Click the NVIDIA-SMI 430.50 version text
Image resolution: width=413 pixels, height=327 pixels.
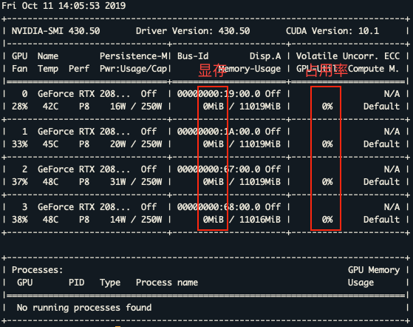pyautogui.click(x=55, y=31)
